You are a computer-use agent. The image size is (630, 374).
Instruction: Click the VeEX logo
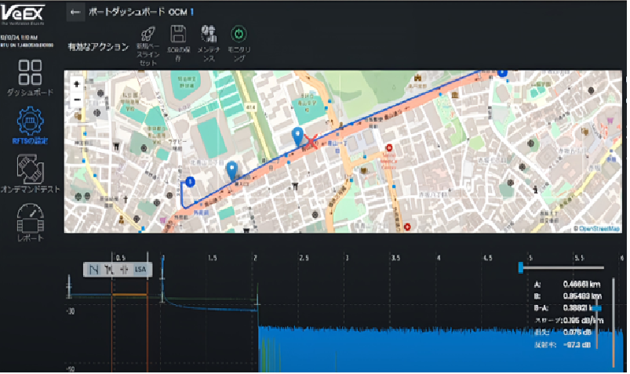[23, 14]
